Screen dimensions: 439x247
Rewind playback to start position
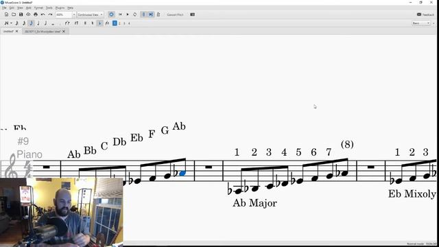pos(120,14)
